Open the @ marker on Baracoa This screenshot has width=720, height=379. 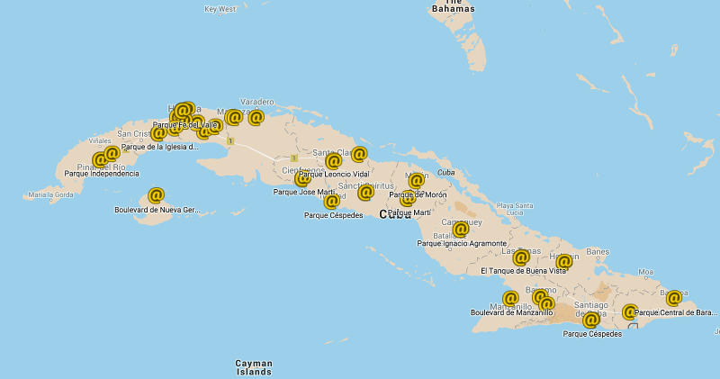click(x=674, y=298)
